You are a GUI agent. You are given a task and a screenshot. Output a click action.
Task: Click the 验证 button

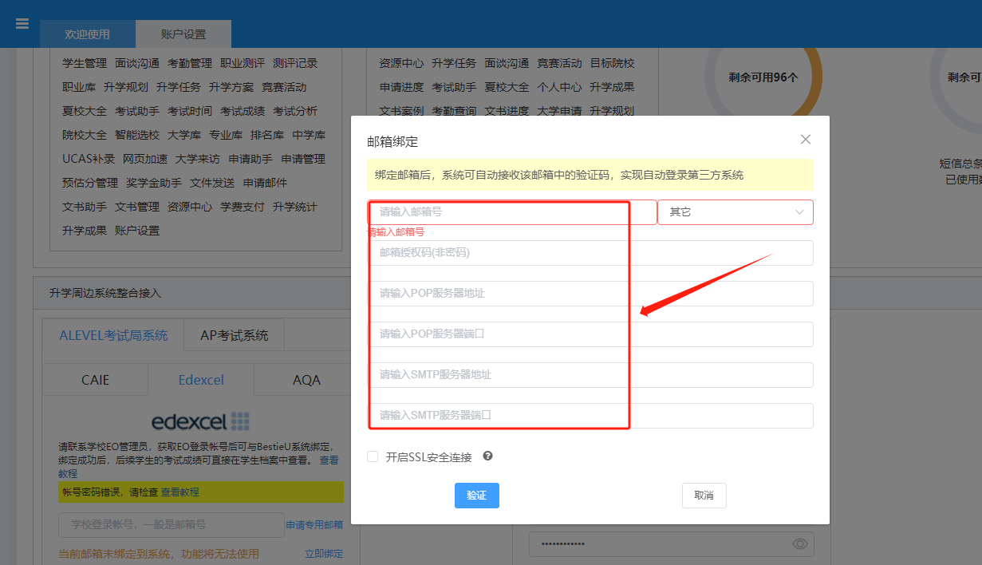tap(477, 496)
